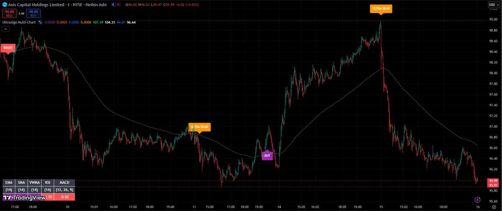Click the SMA header cell in table
502x211 pixels.
[x=21, y=182]
